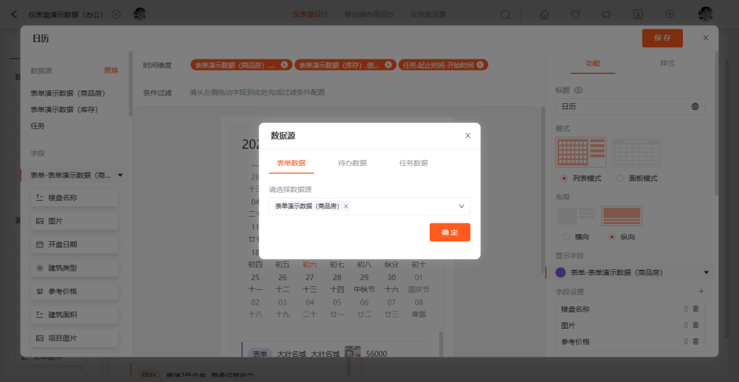Delete the 图片 field setting

pos(696,325)
